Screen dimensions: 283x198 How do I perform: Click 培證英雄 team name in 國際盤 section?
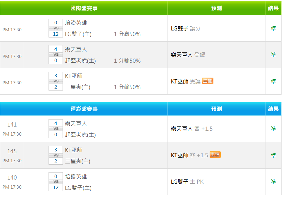click(76, 23)
